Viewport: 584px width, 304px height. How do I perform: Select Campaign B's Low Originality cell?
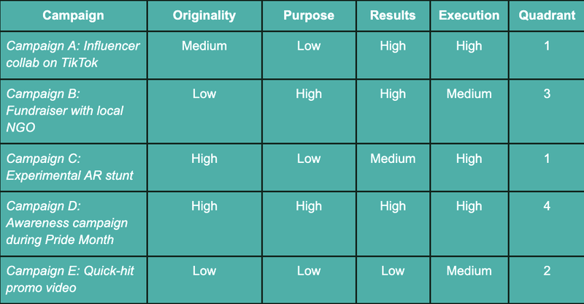[x=204, y=94]
